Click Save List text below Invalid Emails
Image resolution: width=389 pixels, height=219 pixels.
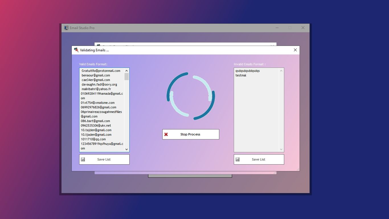coord(258,159)
